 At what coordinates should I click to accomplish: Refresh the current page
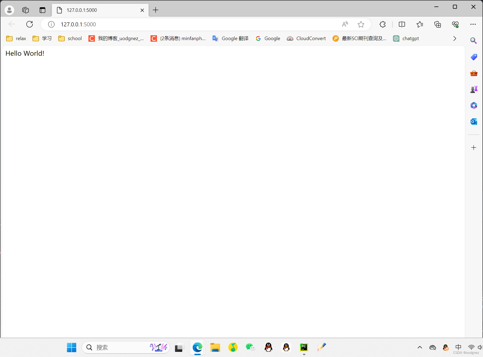[30, 24]
